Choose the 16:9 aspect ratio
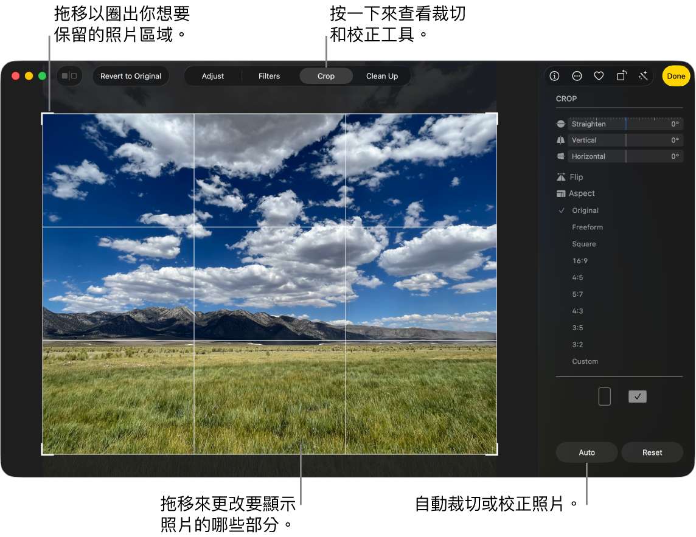 (580, 260)
